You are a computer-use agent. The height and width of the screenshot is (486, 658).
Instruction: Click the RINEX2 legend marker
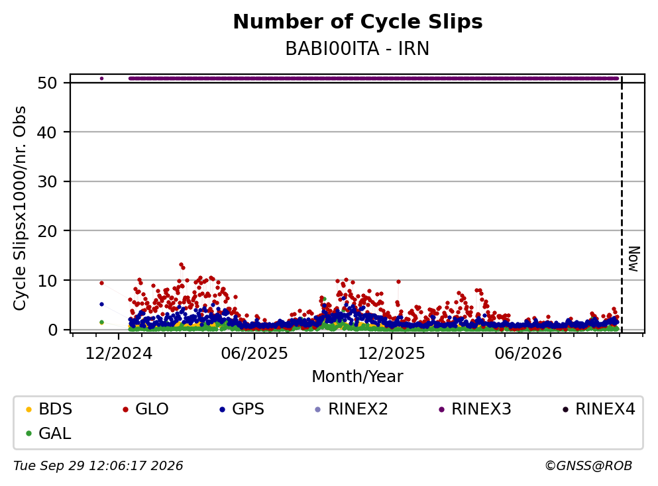click(317, 409)
